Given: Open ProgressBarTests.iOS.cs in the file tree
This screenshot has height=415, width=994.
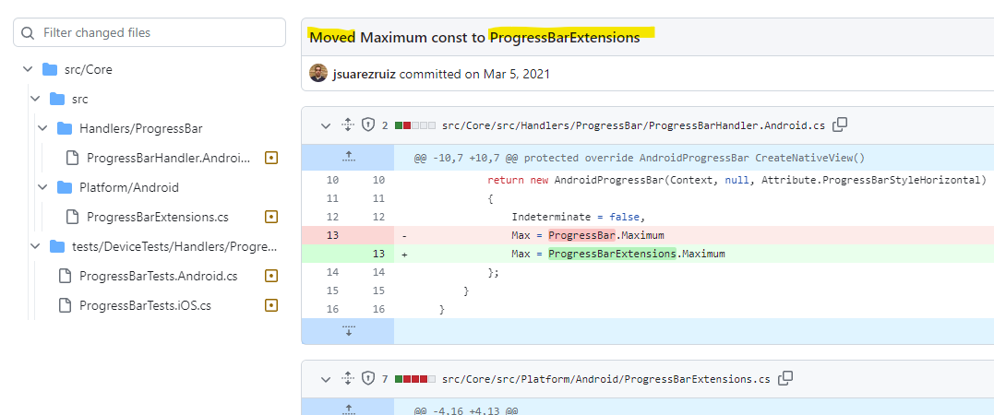Looking at the screenshot, I should coord(146,305).
